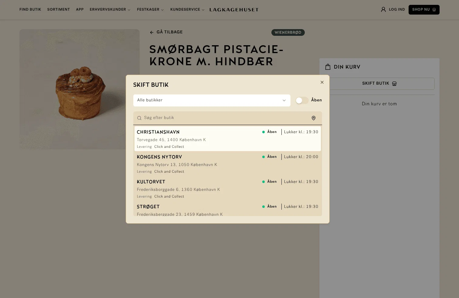459x298 pixels.
Task: Open Find Butik in the navigation
Action: [30, 10]
